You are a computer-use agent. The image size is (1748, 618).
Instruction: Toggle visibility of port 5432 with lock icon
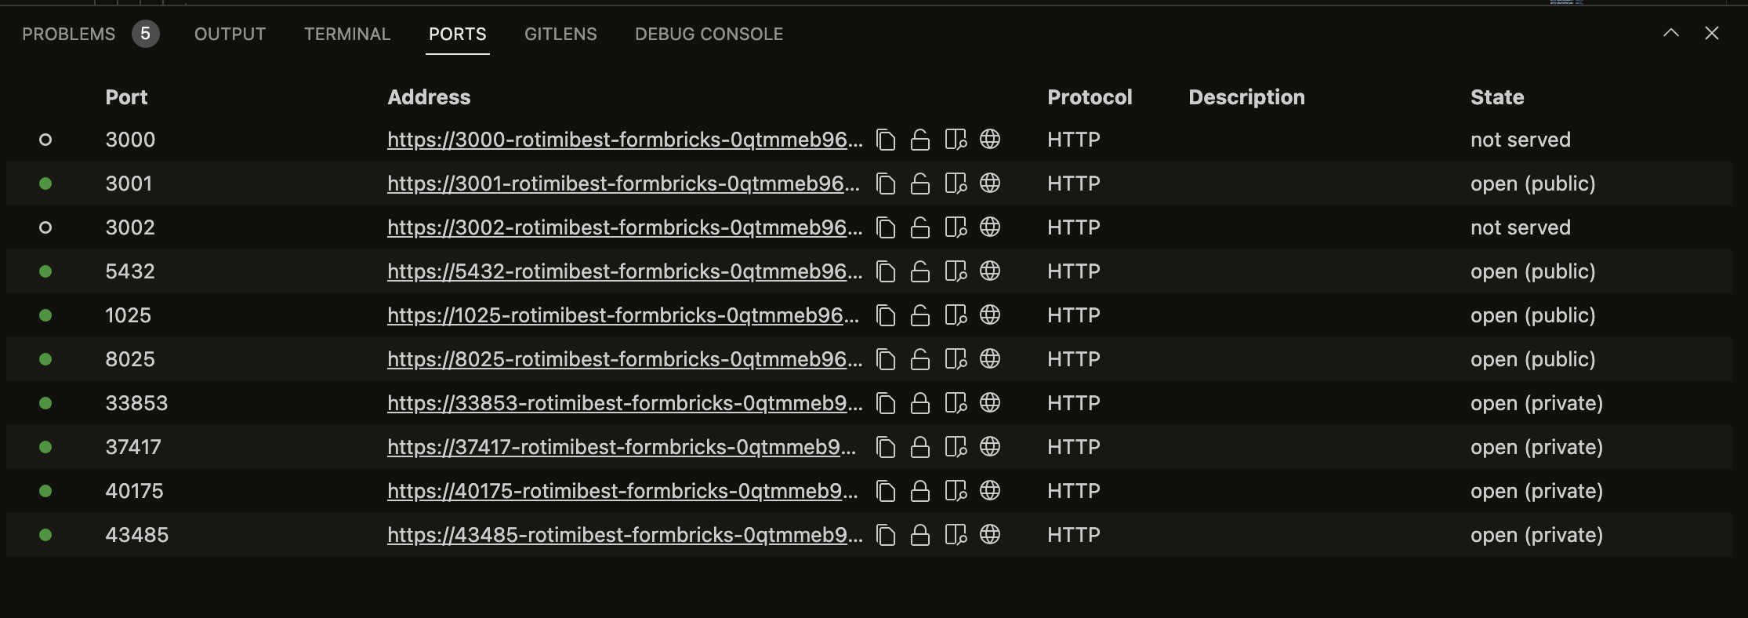[x=919, y=271]
